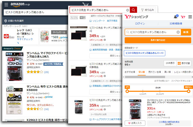Select the '安い順' sort tab
This screenshot has height=127, width=193.
point(142,72)
